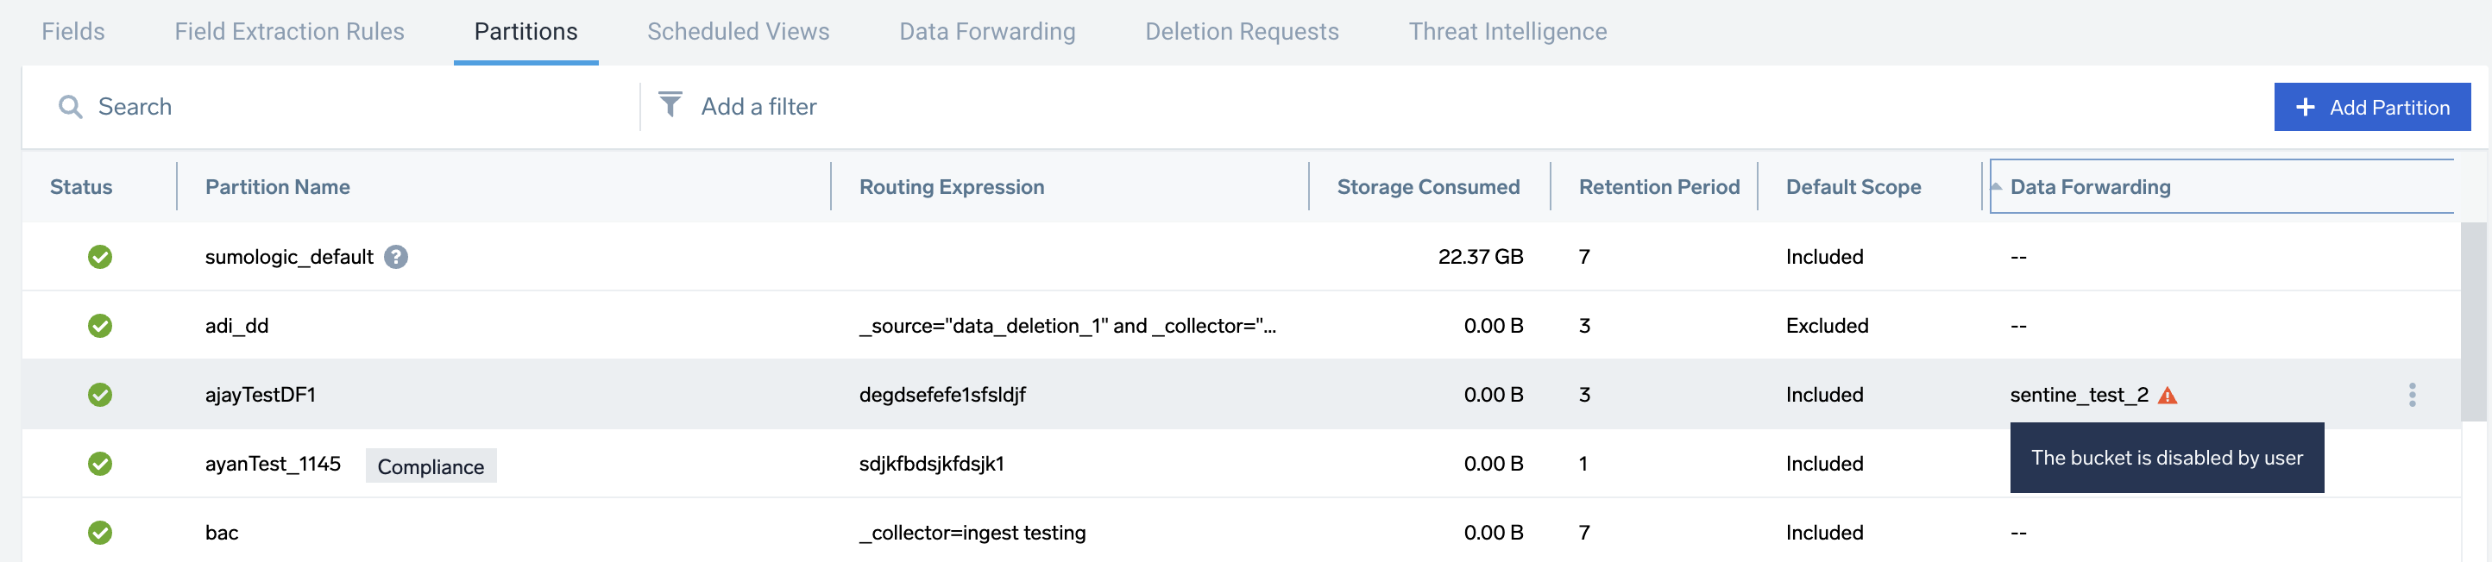Click Add a filter
This screenshot has width=2492, height=562.
(758, 106)
